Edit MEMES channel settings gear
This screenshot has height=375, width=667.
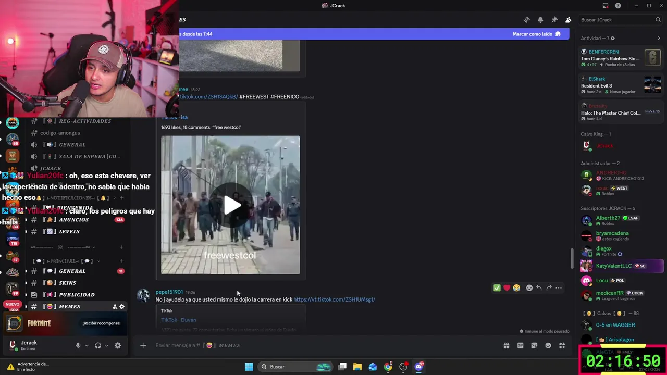(122, 307)
